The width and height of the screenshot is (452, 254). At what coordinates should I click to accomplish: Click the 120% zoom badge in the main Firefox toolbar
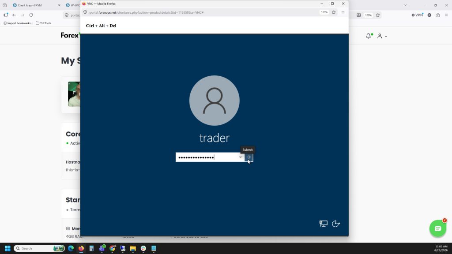pos(368,15)
